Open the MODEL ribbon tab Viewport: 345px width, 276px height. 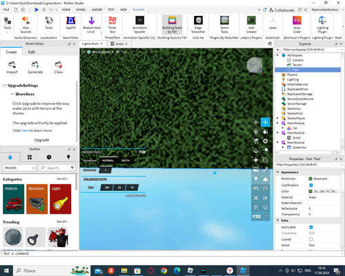[x=81, y=10]
